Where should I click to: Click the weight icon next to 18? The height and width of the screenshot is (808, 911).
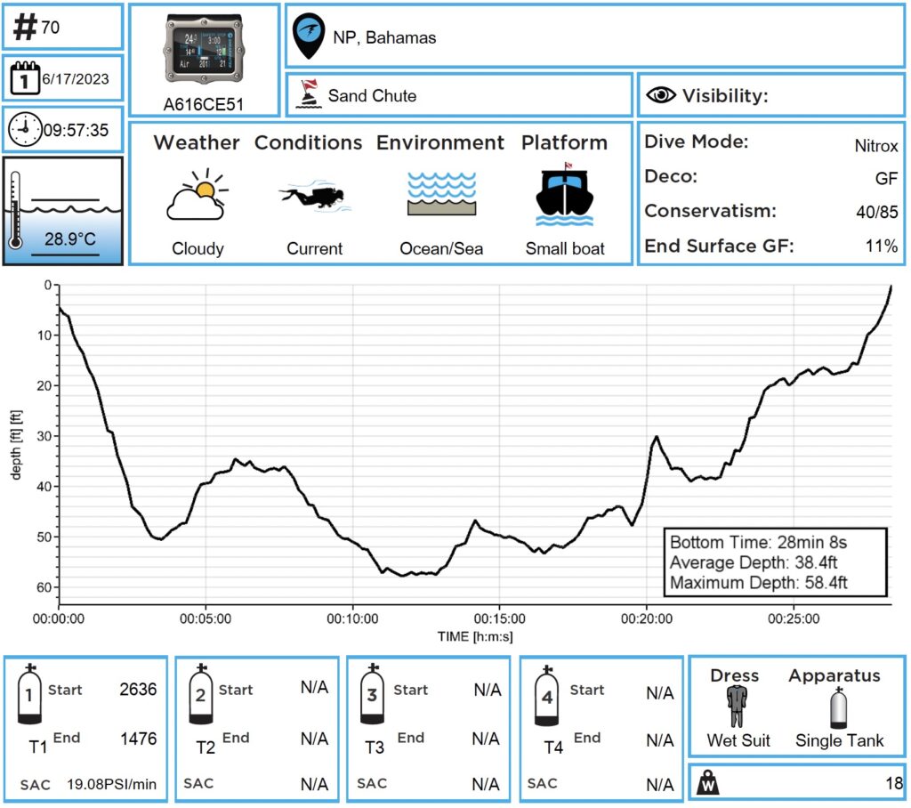point(710,783)
